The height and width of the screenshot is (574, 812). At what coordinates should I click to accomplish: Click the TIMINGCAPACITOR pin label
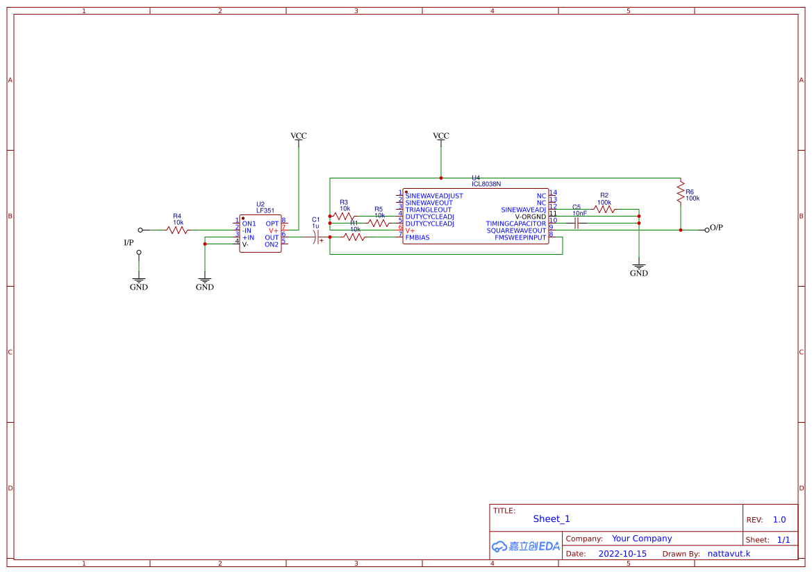(x=516, y=223)
